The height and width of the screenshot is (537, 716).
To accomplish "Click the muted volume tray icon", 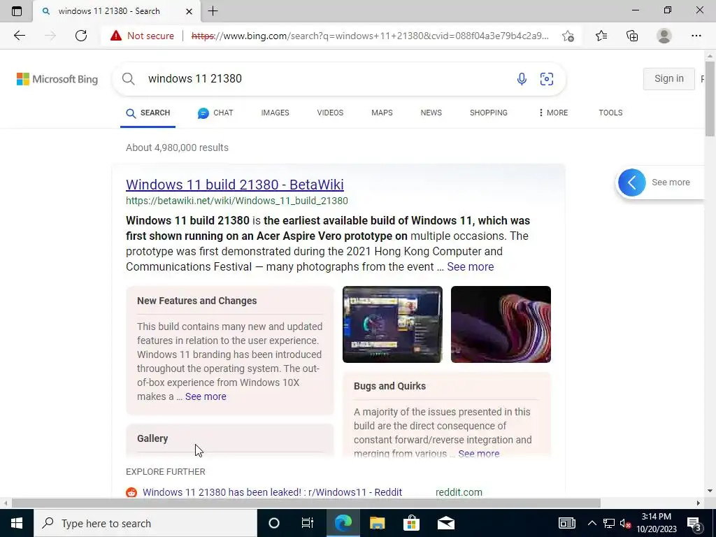I will [x=625, y=523].
